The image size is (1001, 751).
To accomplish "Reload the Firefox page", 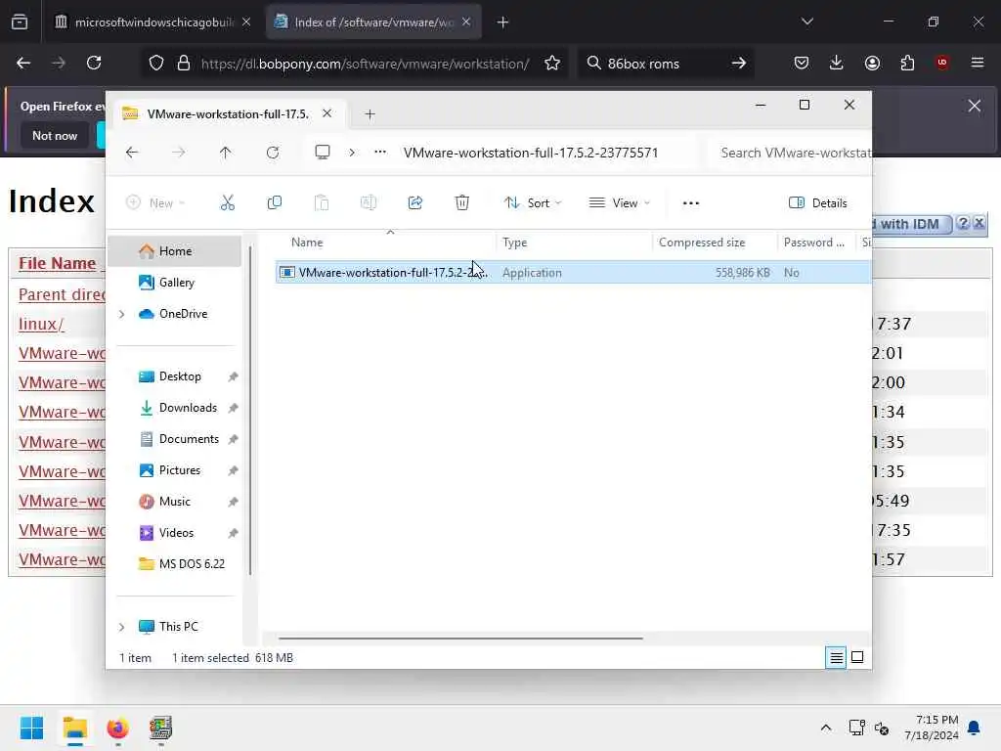I will coord(94,64).
